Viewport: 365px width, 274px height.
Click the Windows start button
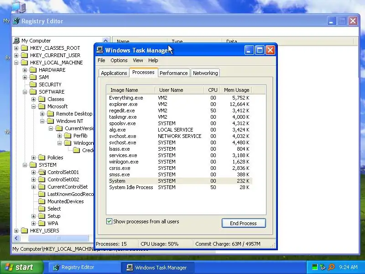tap(21, 267)
